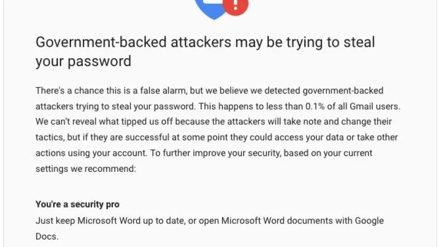This screenshot has width=439, height=247.
Task: Click 'Just keep Microsoft Word' text
Action: (88, 221)
